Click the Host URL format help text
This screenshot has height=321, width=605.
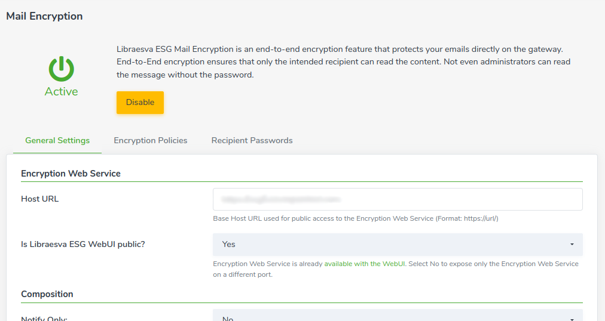[356, 218]
